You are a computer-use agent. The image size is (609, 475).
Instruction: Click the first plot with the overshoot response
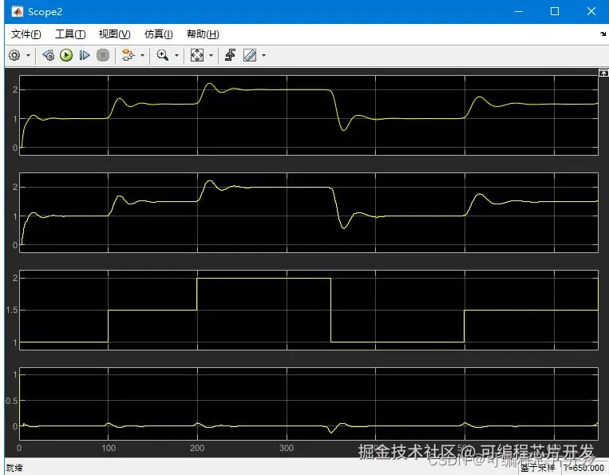point(309,115)
